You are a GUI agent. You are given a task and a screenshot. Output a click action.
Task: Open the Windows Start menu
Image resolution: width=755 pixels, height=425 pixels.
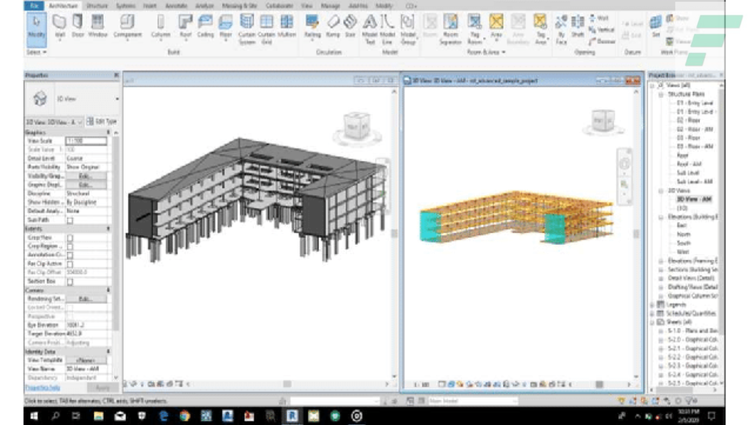click(x=34, y=416)
